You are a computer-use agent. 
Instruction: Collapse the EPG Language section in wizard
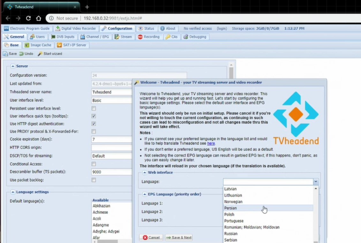pyautogui.click(x=145, y=194)
